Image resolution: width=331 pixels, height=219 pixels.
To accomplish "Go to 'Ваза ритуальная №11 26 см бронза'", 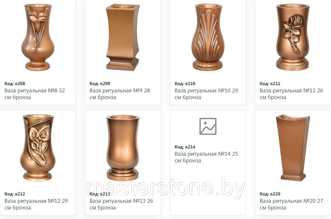I will (x=291, y=94).
